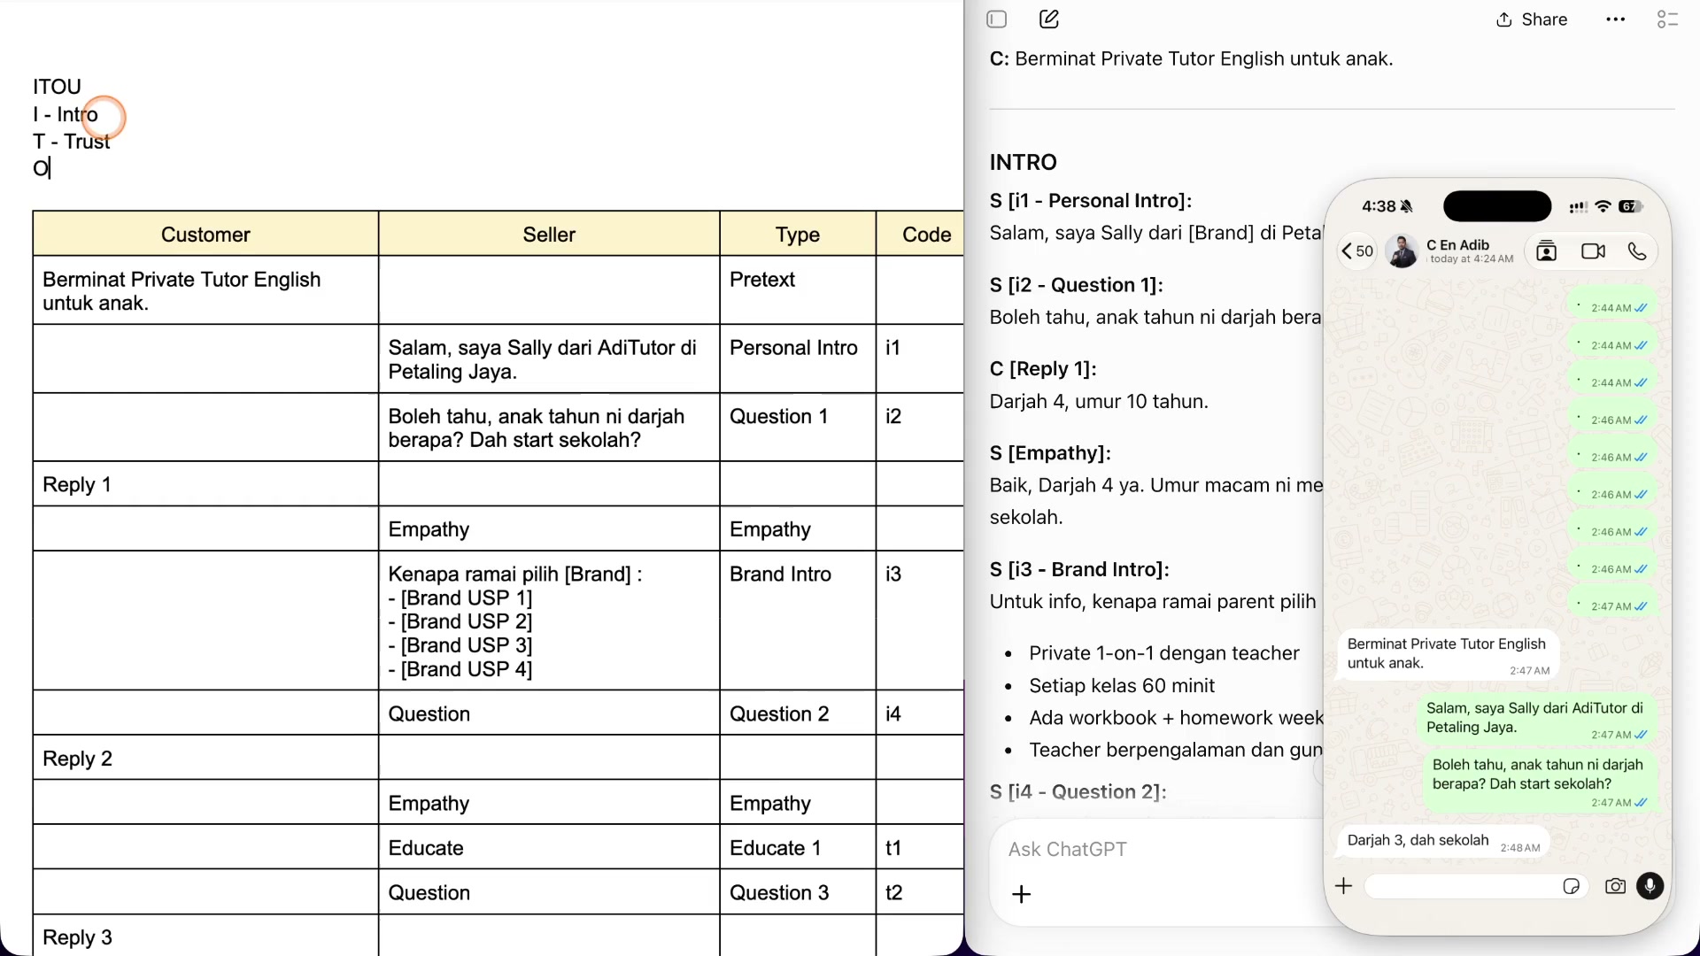Click the t2 code cell
This screenshot has height=956, width=1700.
921,892
